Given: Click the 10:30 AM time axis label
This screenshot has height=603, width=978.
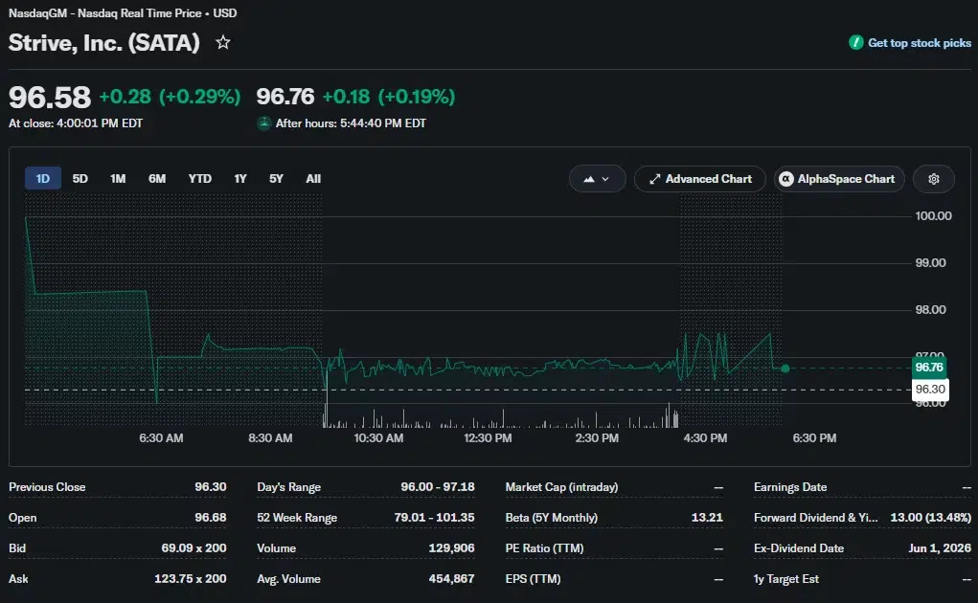Looking at the screenshot, I should tap(378, 438).
